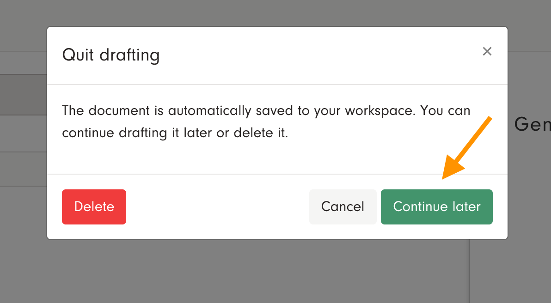Viewport: 551px width, 303px height.
Task: Abort quitting by selecting Cancel
Action: 343,207
